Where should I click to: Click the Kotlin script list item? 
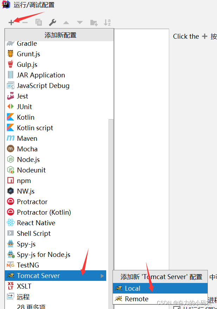35,128
